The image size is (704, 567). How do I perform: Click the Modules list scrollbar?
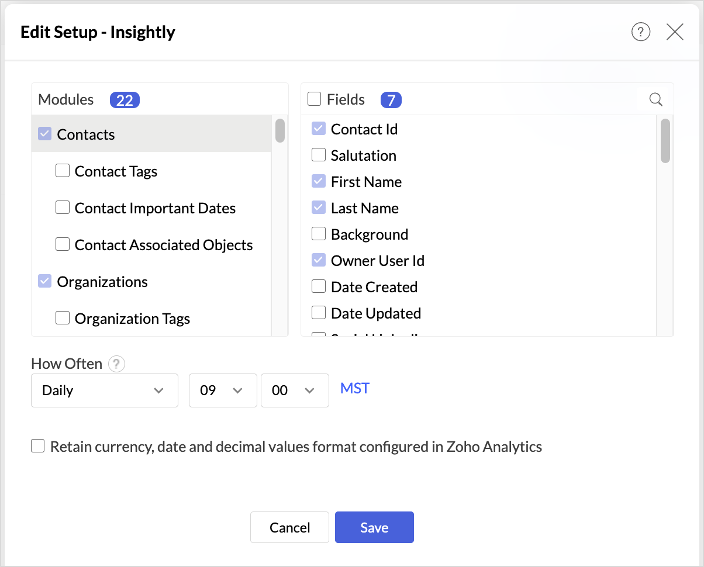[280, 131]
